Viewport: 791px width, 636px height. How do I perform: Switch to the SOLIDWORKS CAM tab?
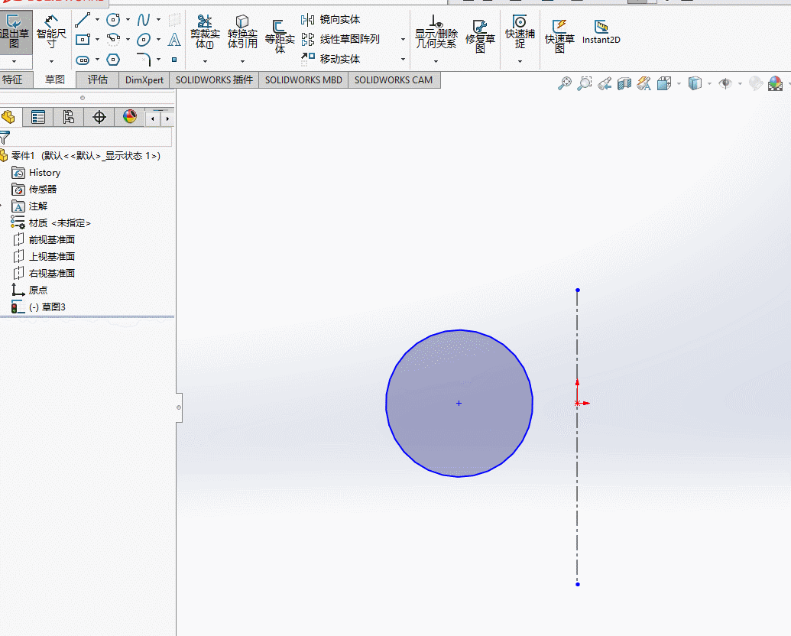click(394, 79)
